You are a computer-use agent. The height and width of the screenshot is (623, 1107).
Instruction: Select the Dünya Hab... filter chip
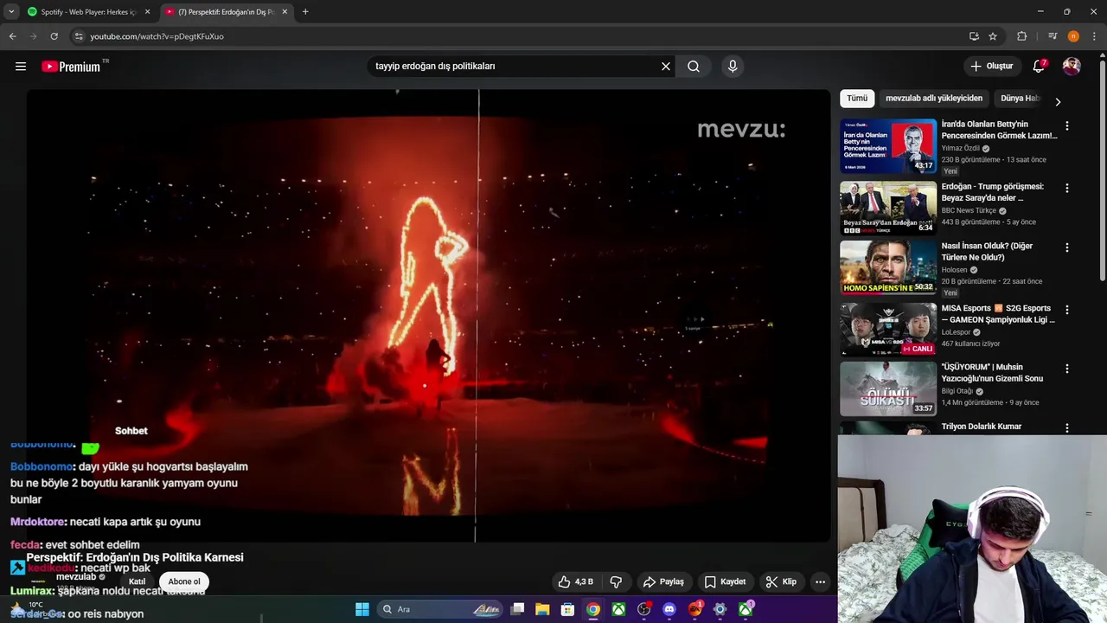pyautogui.click(x=1019, y=99)
